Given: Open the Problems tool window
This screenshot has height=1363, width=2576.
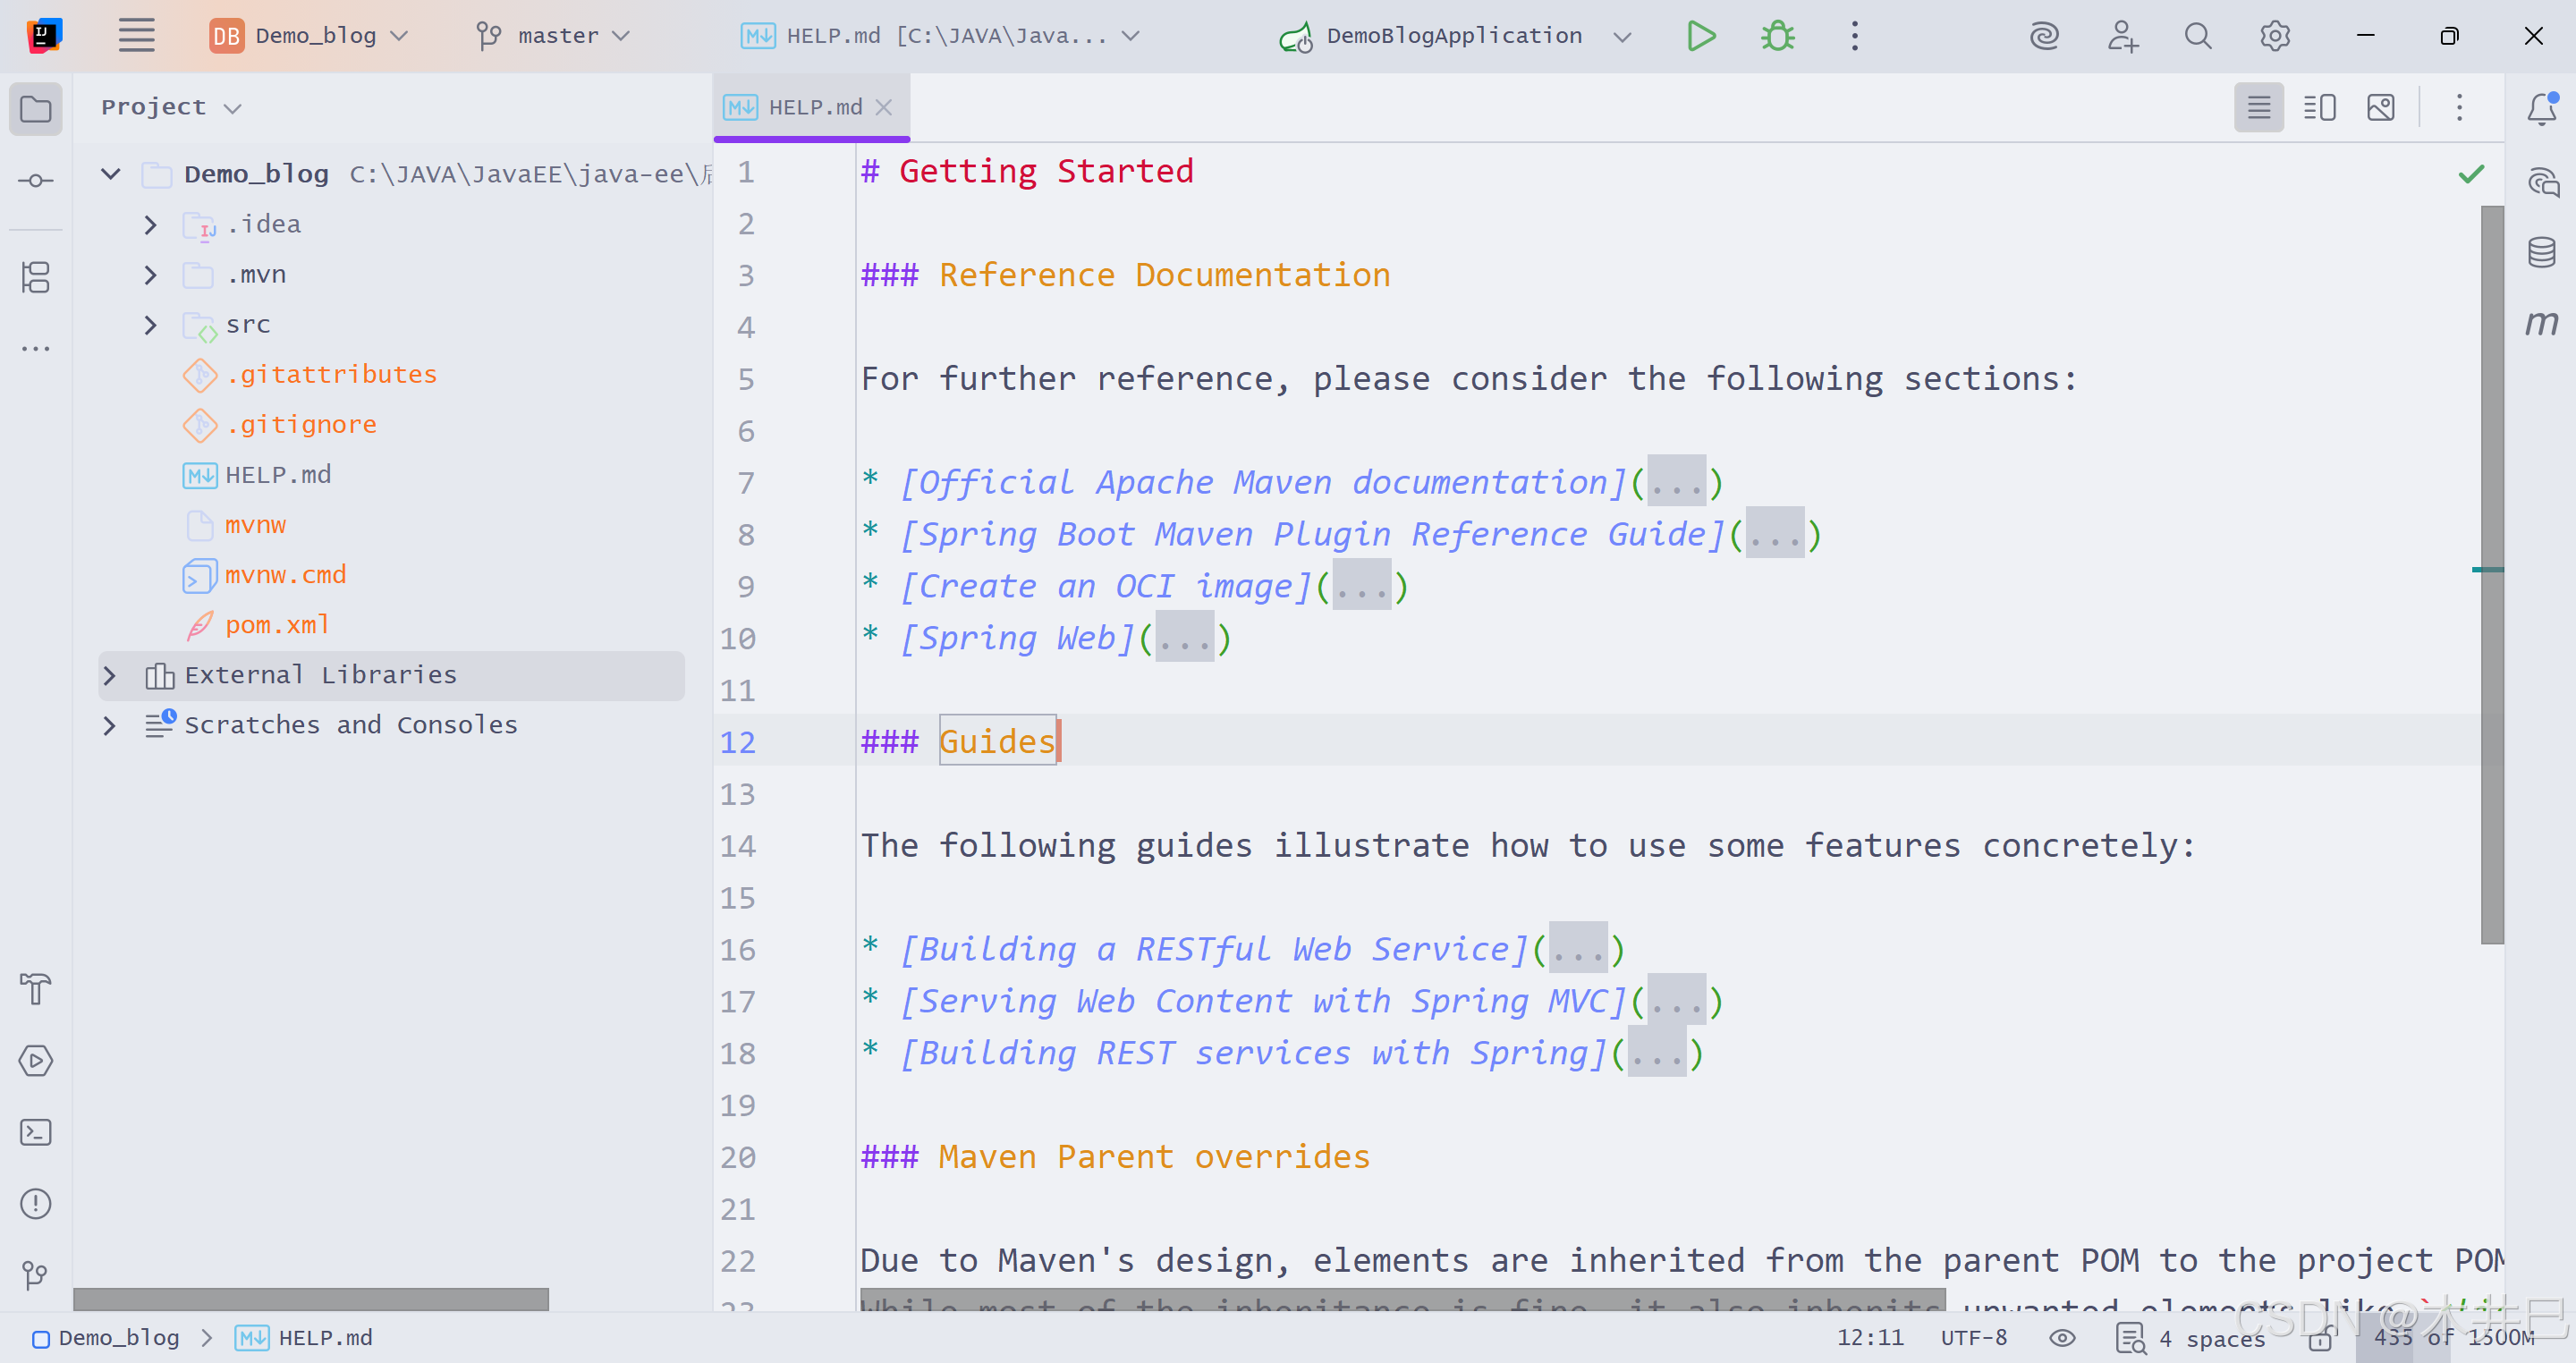Looking at the screenshot, I should pos(36,1203).
